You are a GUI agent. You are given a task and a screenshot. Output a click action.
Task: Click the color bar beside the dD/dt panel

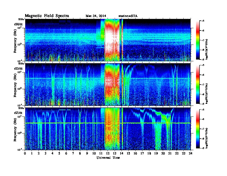coord(198,84)
